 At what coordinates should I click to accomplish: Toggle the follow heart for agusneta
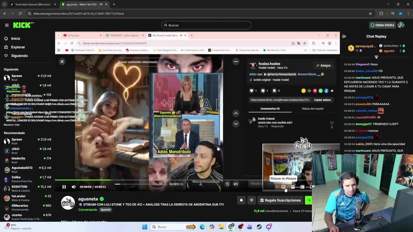(x=252, y=200)
